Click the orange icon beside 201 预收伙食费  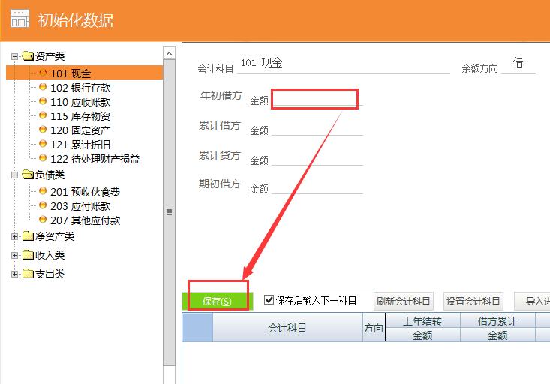[x=43, y=192]
